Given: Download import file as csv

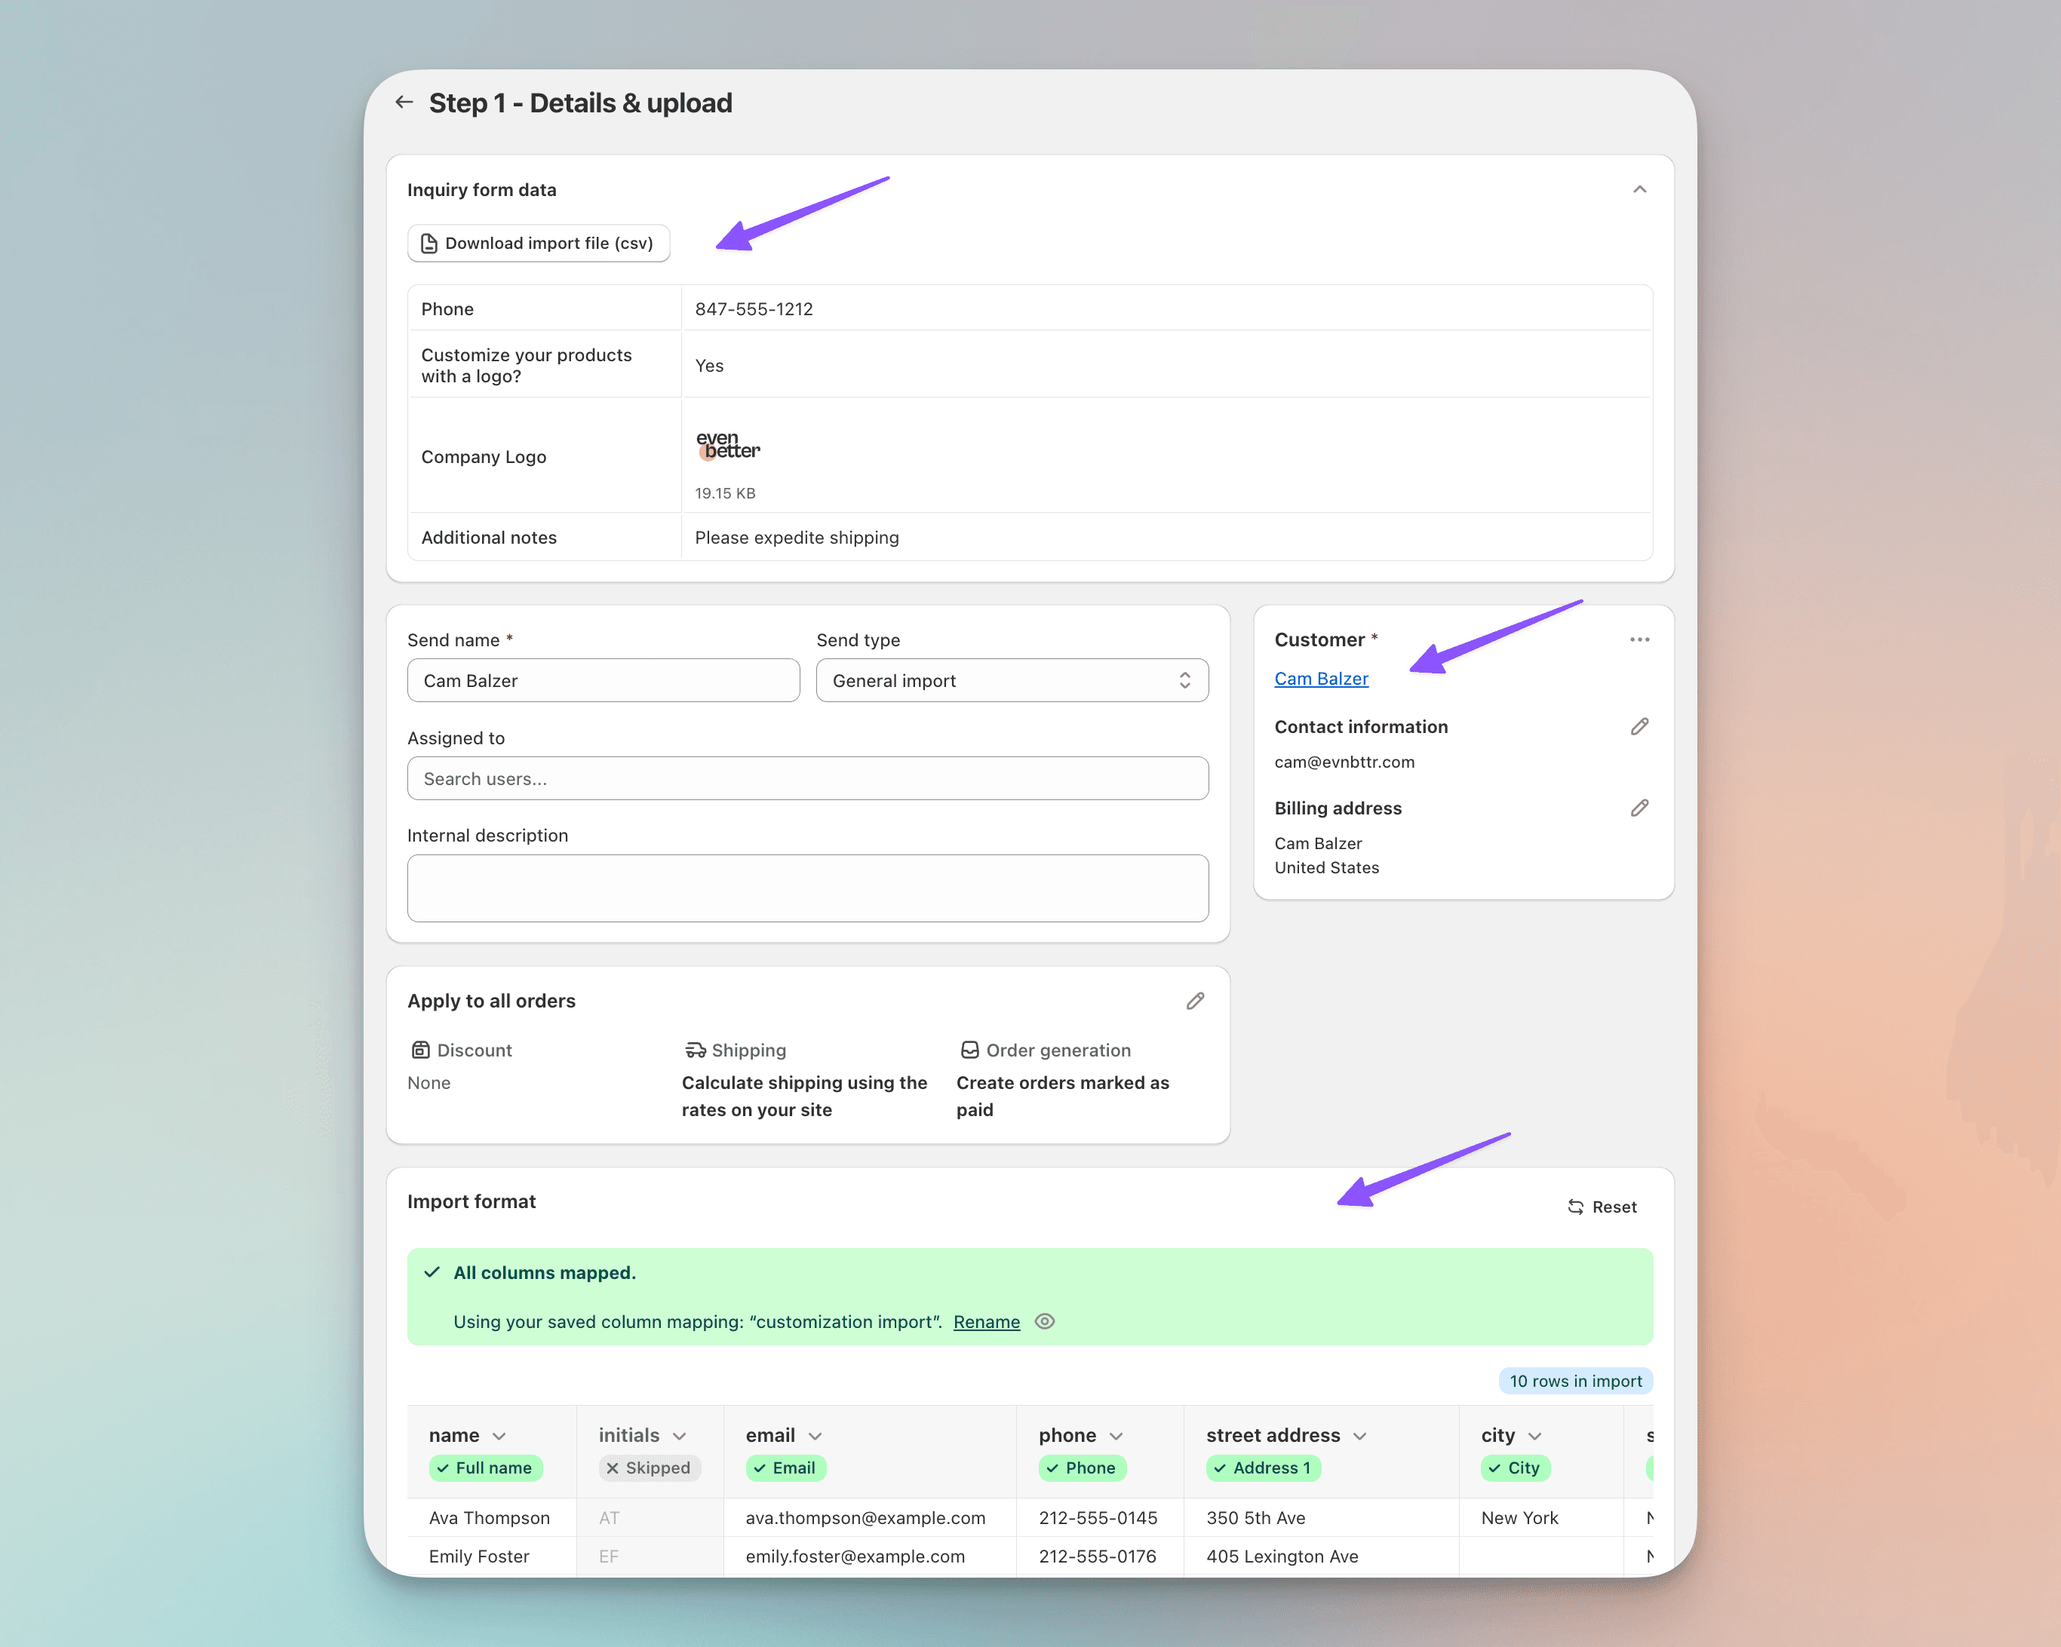Looking at the screenshot, I should (x=538, y=243).
